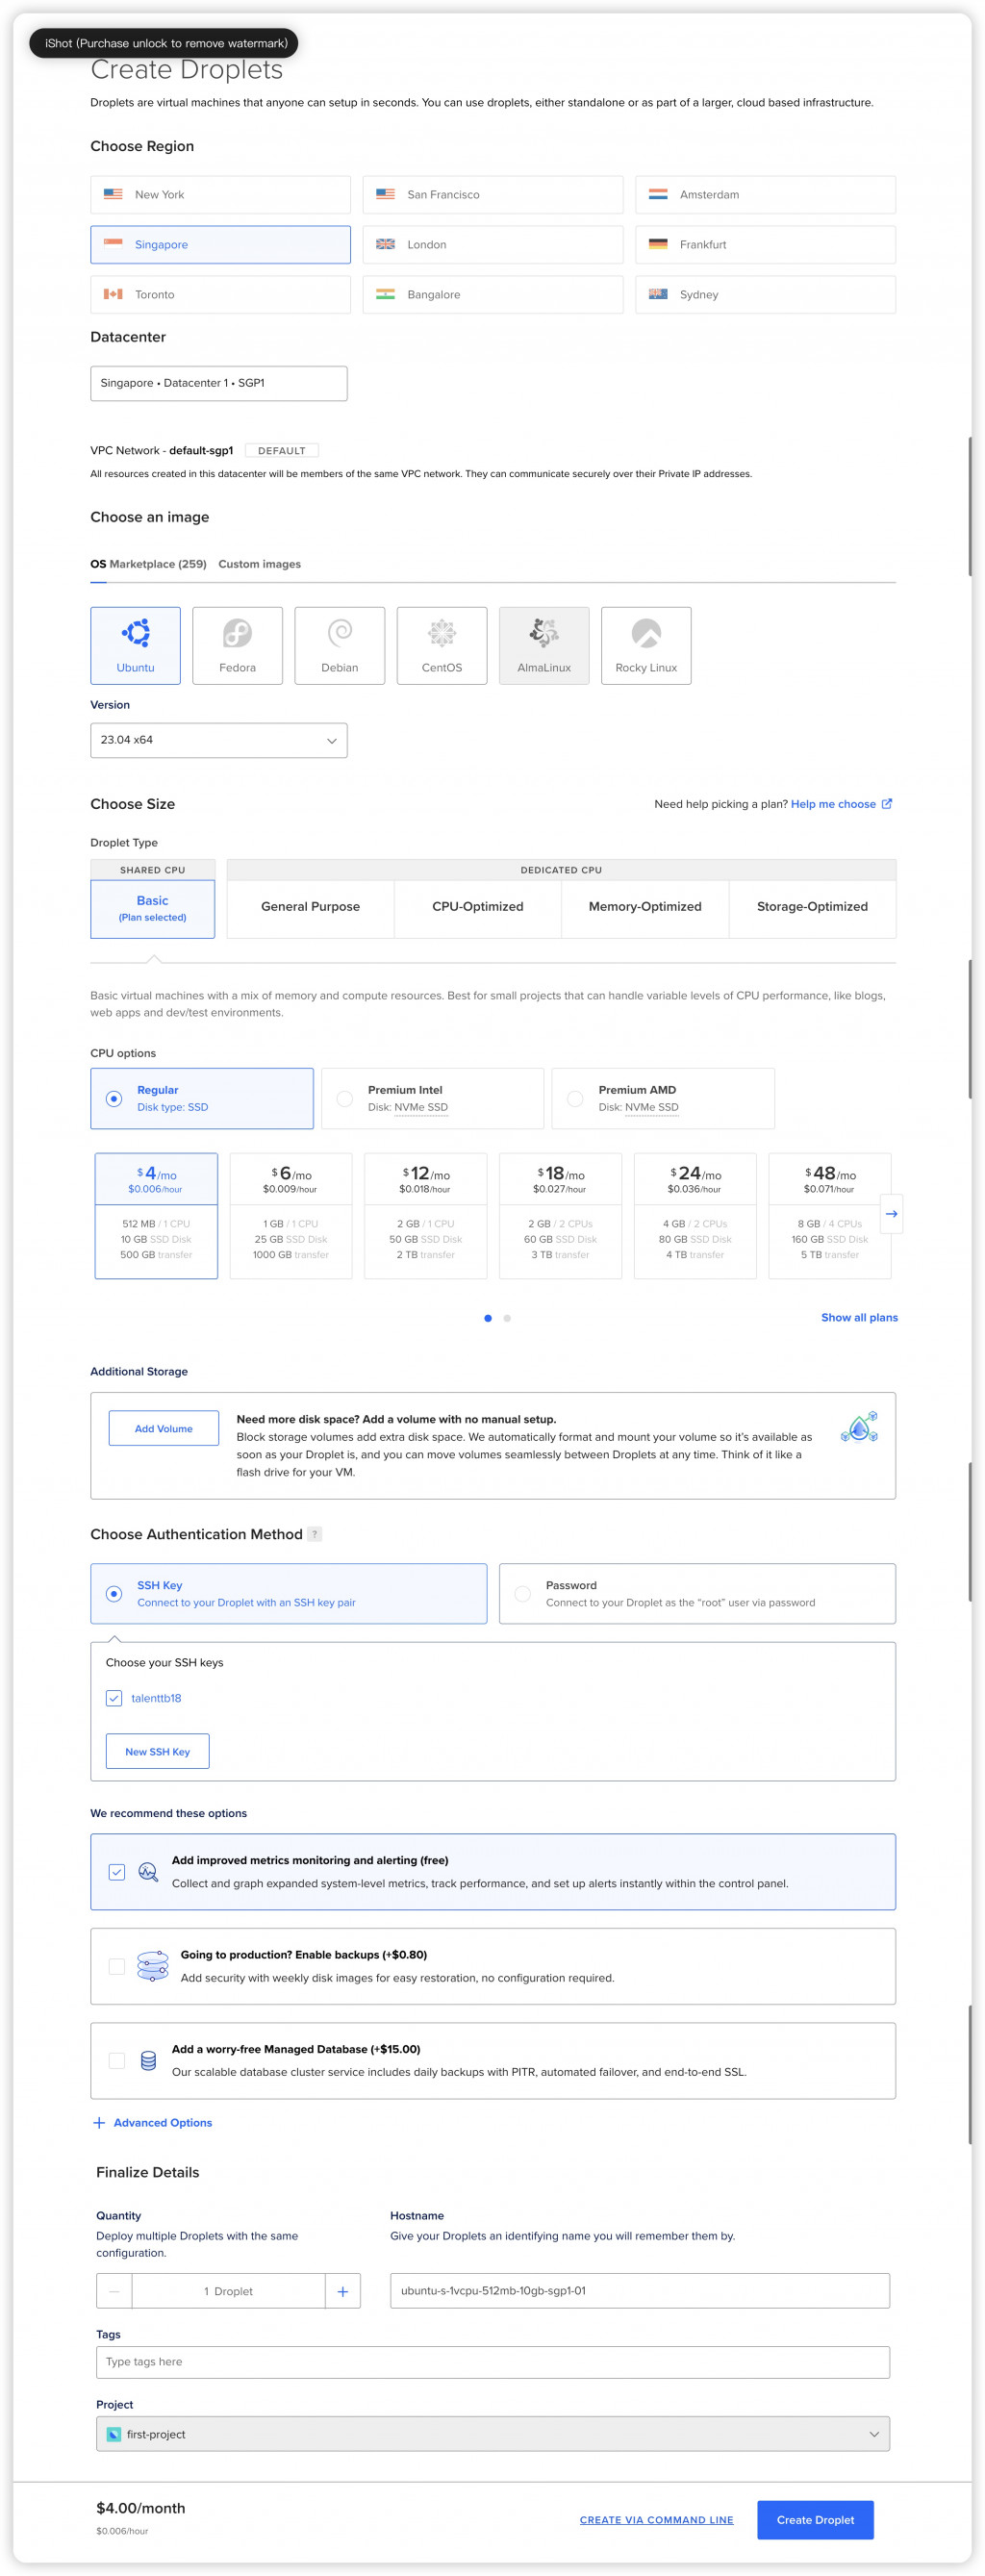Open the Help me choose link
This screenshot has height=2576, width=985.
coord(833,804)
